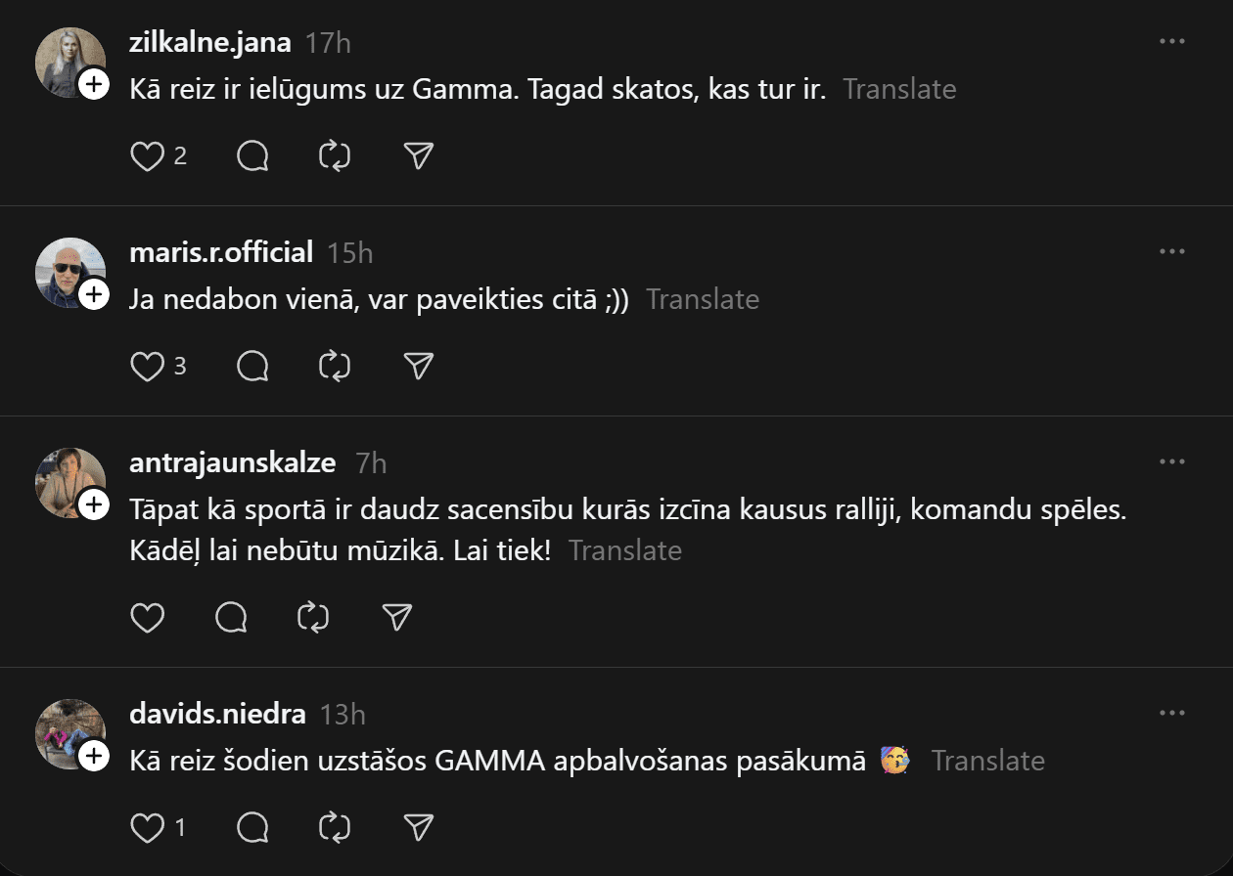
Task: Share zilkalne.jana's post via send icon
Action: coord(419,156)
